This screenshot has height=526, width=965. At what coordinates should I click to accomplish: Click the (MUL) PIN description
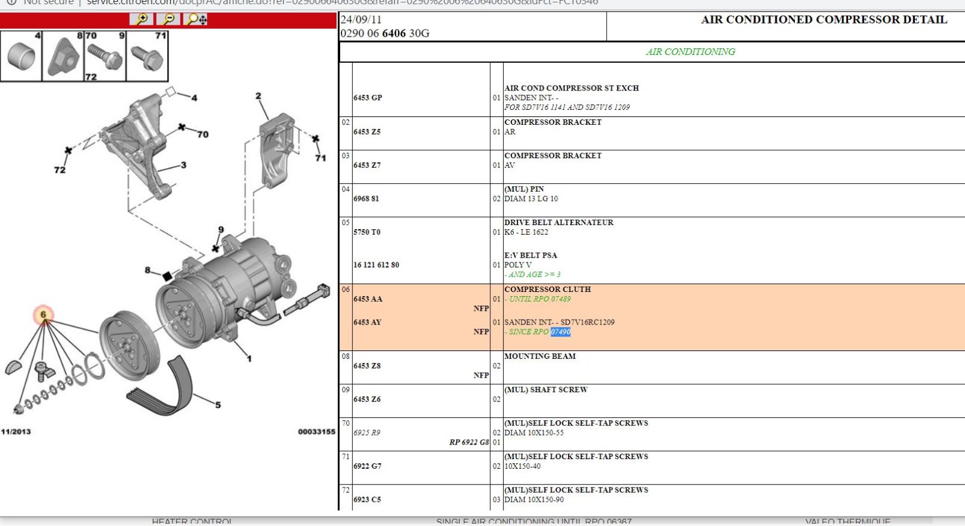coord(524,189)
